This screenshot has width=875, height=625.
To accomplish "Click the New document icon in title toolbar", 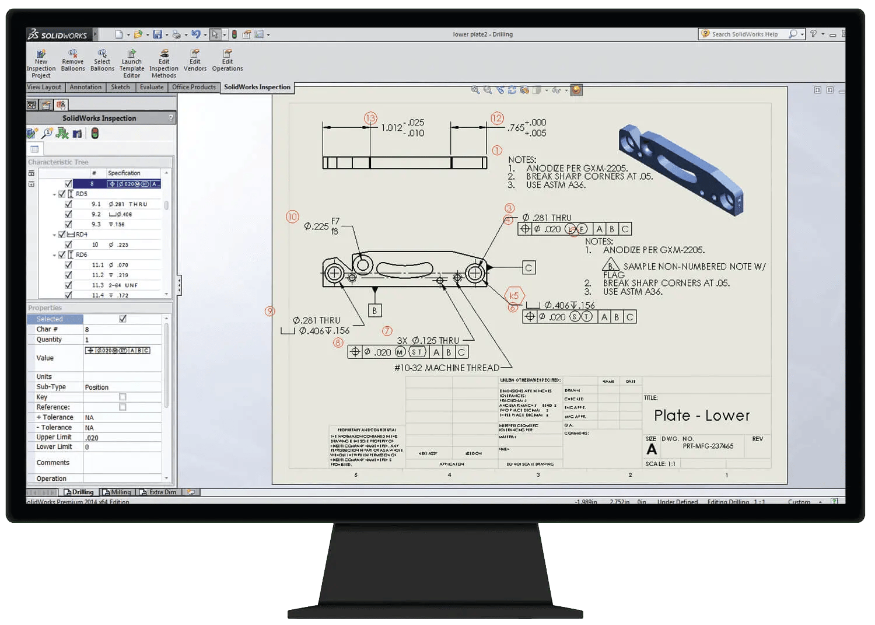I will 119,34.
